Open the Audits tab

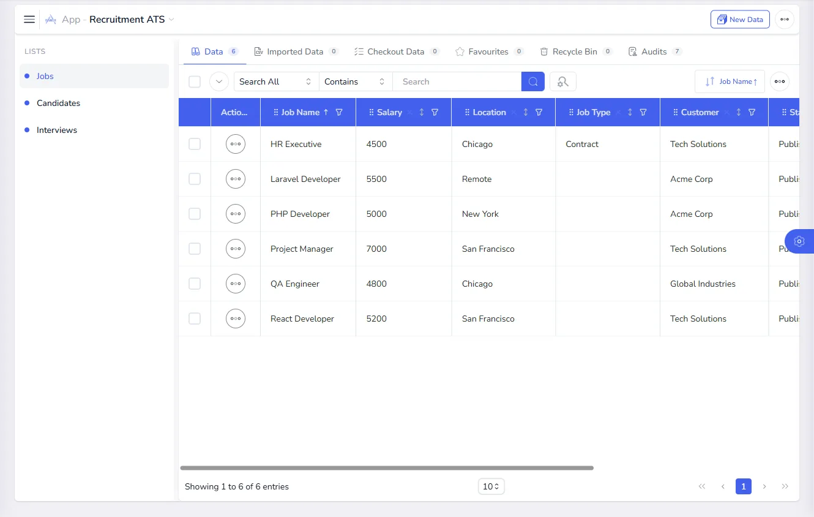(655, 51)
